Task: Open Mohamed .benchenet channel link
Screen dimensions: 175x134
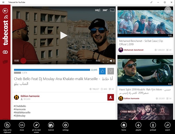Action: (134, 50)
